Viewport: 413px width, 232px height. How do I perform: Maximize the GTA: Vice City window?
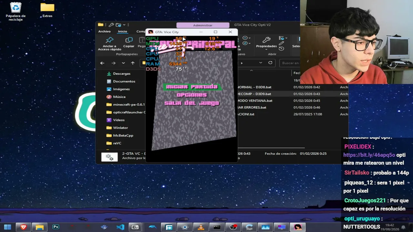[x=216, y=32]
